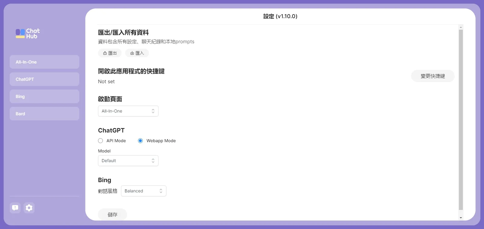
Task: Open the Bing Balanced style dropdown
Action: (144, 191)
